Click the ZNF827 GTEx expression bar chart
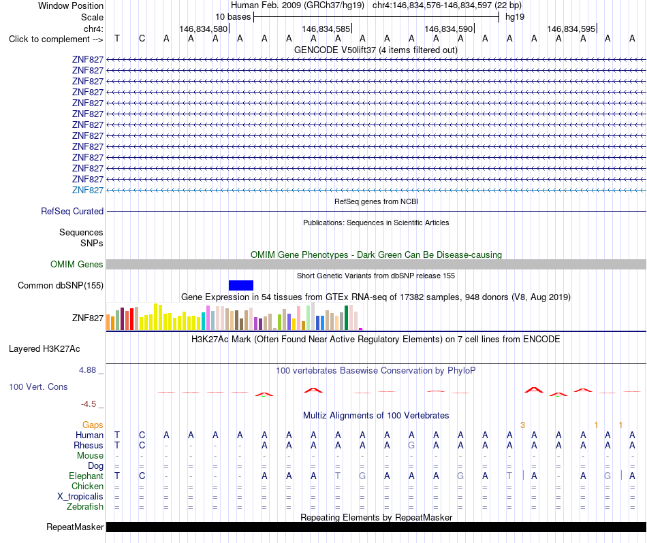The width and height of the screenshot is (647, 543). 234,316
